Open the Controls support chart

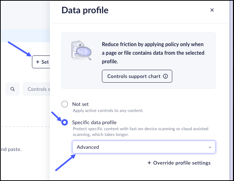click(137, 76)
